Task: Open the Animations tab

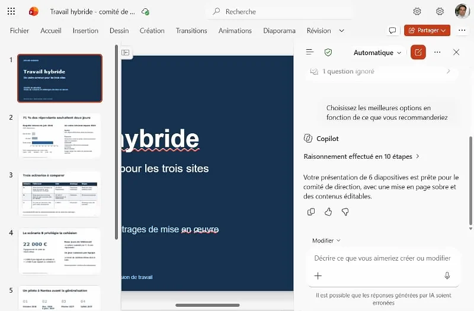Action: tap(235, 31)
